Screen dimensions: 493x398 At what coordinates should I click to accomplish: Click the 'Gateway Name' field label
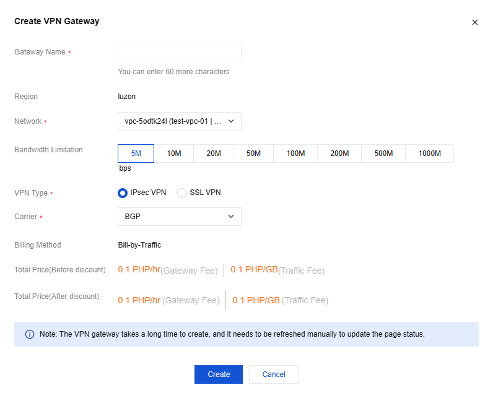[40, 52]
